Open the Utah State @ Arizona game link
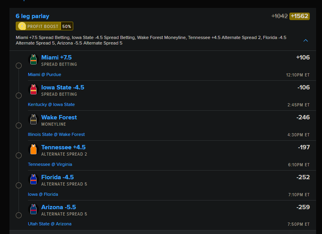 (x=50, y=224)
